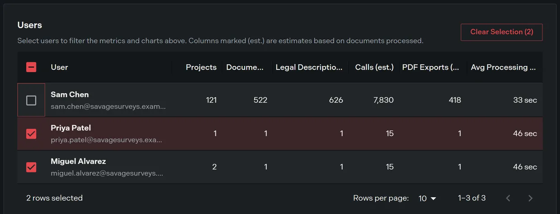Sort by the Documents column header
Screen dimensions: 560x214
click(245, 67)
